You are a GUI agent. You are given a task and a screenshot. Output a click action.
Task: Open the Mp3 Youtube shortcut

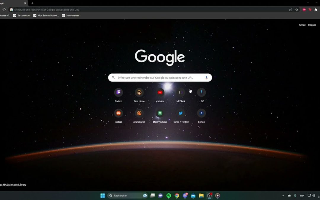click(160, 116)
